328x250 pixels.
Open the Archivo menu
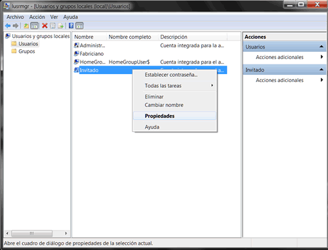[15, 17]
